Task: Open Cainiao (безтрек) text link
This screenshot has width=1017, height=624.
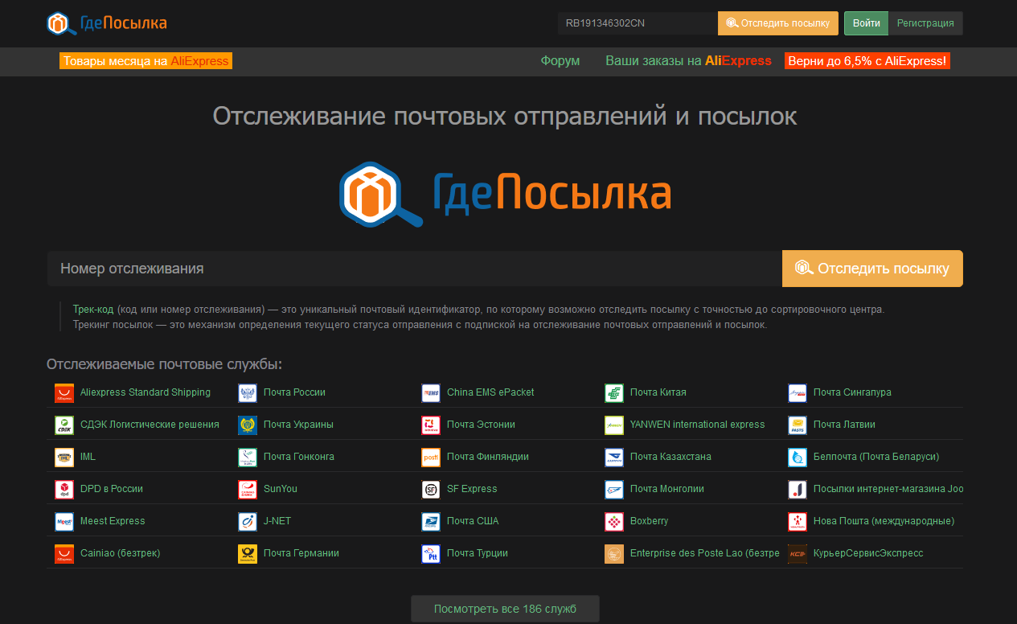Action: (x=121, y=553)
